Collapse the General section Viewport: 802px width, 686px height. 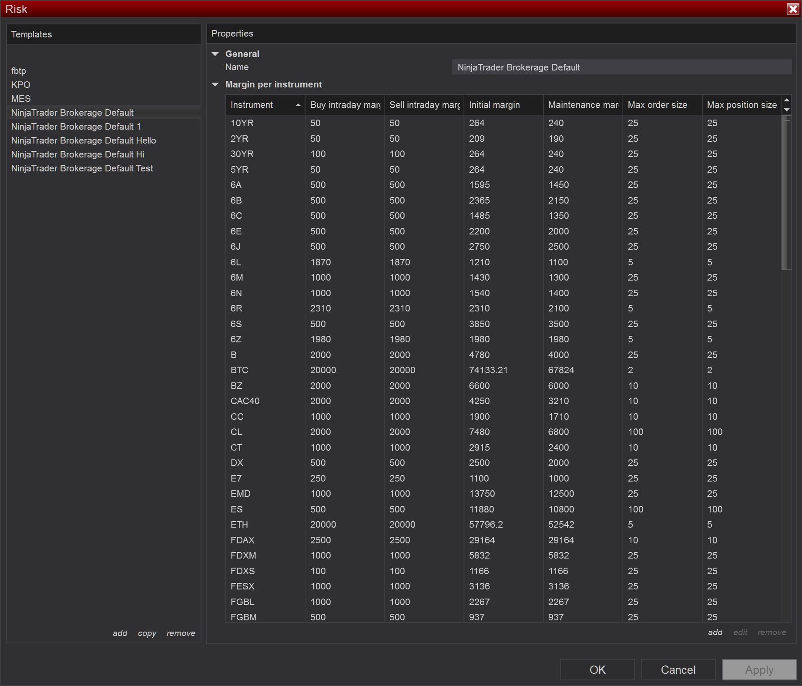[x=215, y=54]
